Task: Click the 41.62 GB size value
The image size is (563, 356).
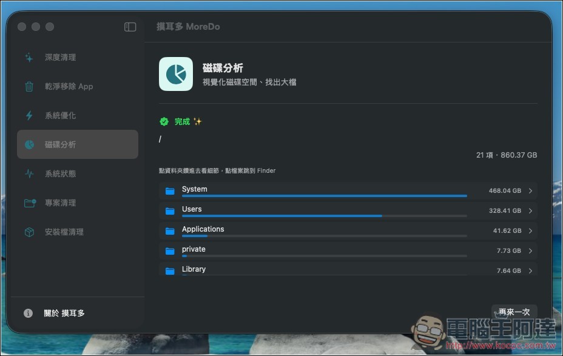Action: [x=507, y=230]
